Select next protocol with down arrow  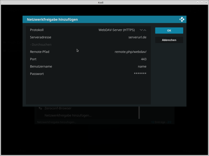tap(141, 30)
